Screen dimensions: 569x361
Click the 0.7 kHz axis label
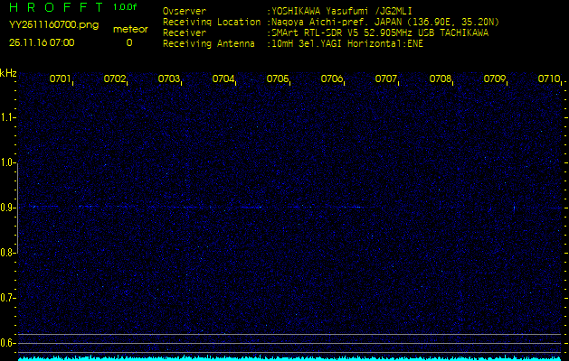point(7,298)
